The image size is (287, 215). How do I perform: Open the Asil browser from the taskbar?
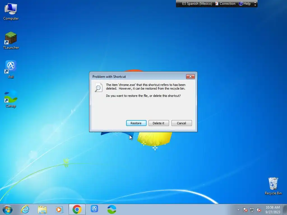(x=94, y=209)
